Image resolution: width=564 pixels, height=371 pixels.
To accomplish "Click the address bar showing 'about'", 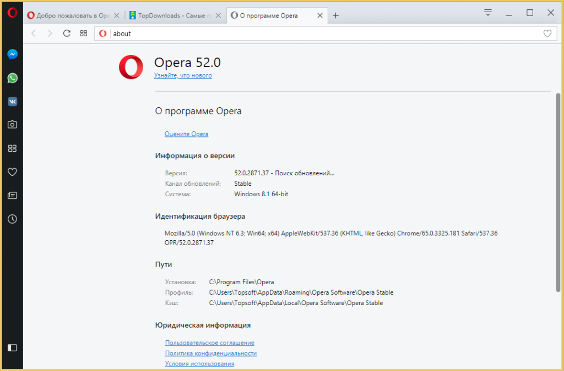I will tap(326, 34).
